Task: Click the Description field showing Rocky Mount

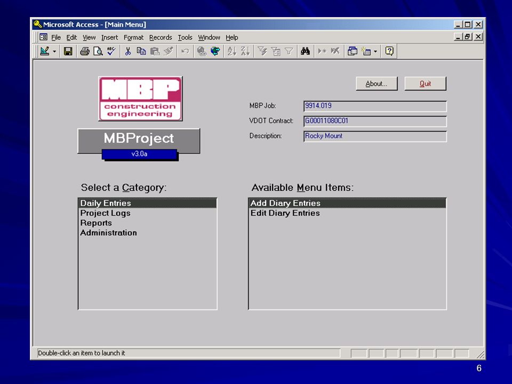Action: click(x=375, y=136)
